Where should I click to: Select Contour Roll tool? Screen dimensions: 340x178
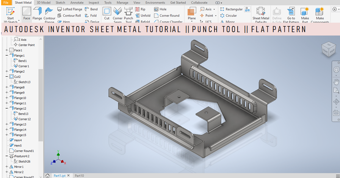69,15
